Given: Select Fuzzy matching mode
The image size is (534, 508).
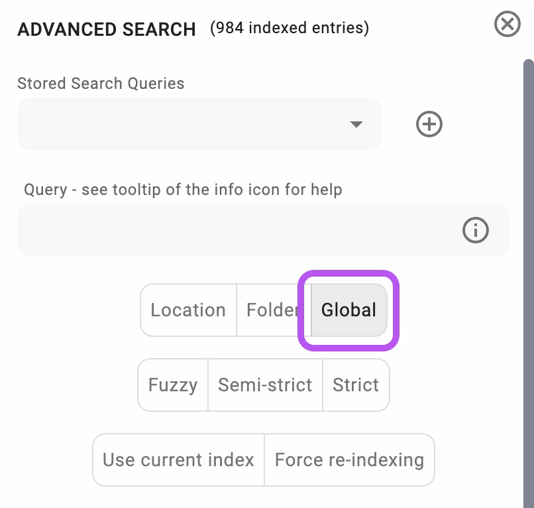Looking at the screenshot, I should [x=172, y=385].
